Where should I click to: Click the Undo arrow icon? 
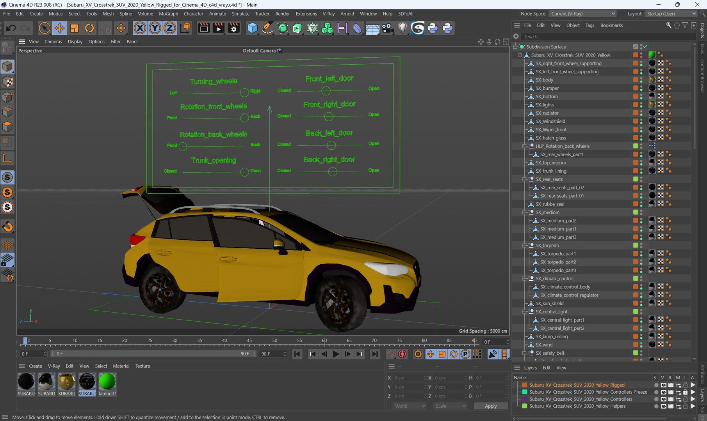pyautogui.click(x=11, y=28)
